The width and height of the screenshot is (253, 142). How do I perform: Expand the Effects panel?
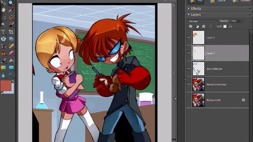tap(189, 9)
